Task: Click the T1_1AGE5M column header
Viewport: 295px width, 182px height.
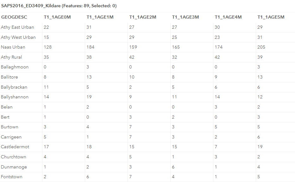Action: pyautogui.click(x=271, y=17)
